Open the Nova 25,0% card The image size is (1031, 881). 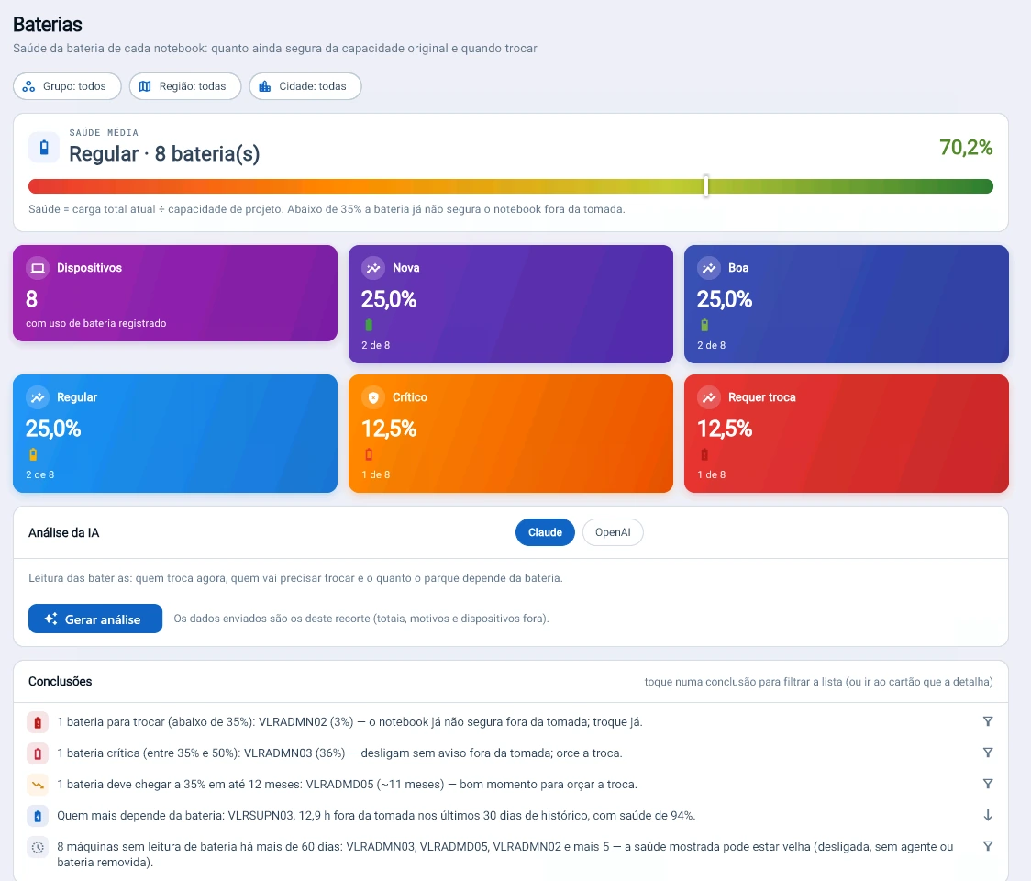click(x=511, y=304)
